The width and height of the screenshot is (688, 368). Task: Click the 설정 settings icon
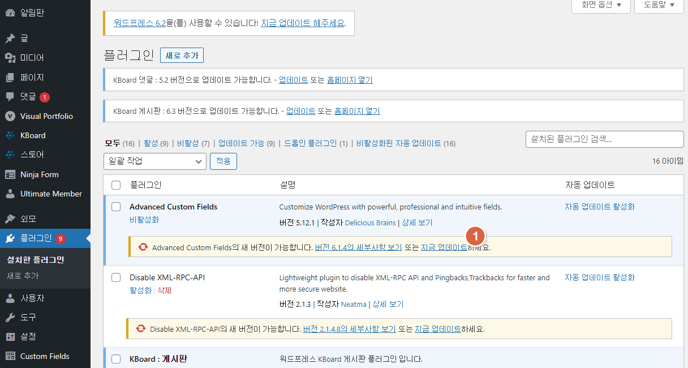coord(10,336)
